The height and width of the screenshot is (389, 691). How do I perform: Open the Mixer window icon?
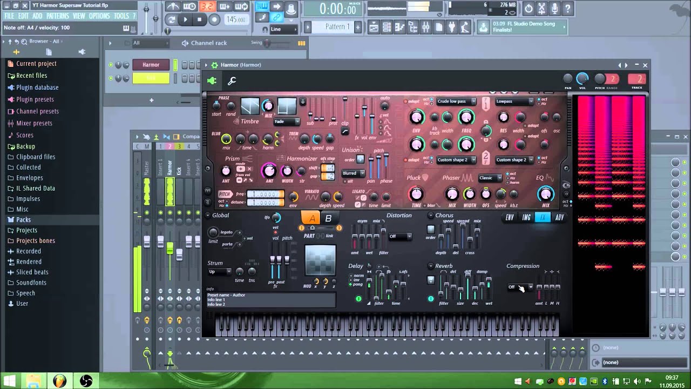pos(426,26)
